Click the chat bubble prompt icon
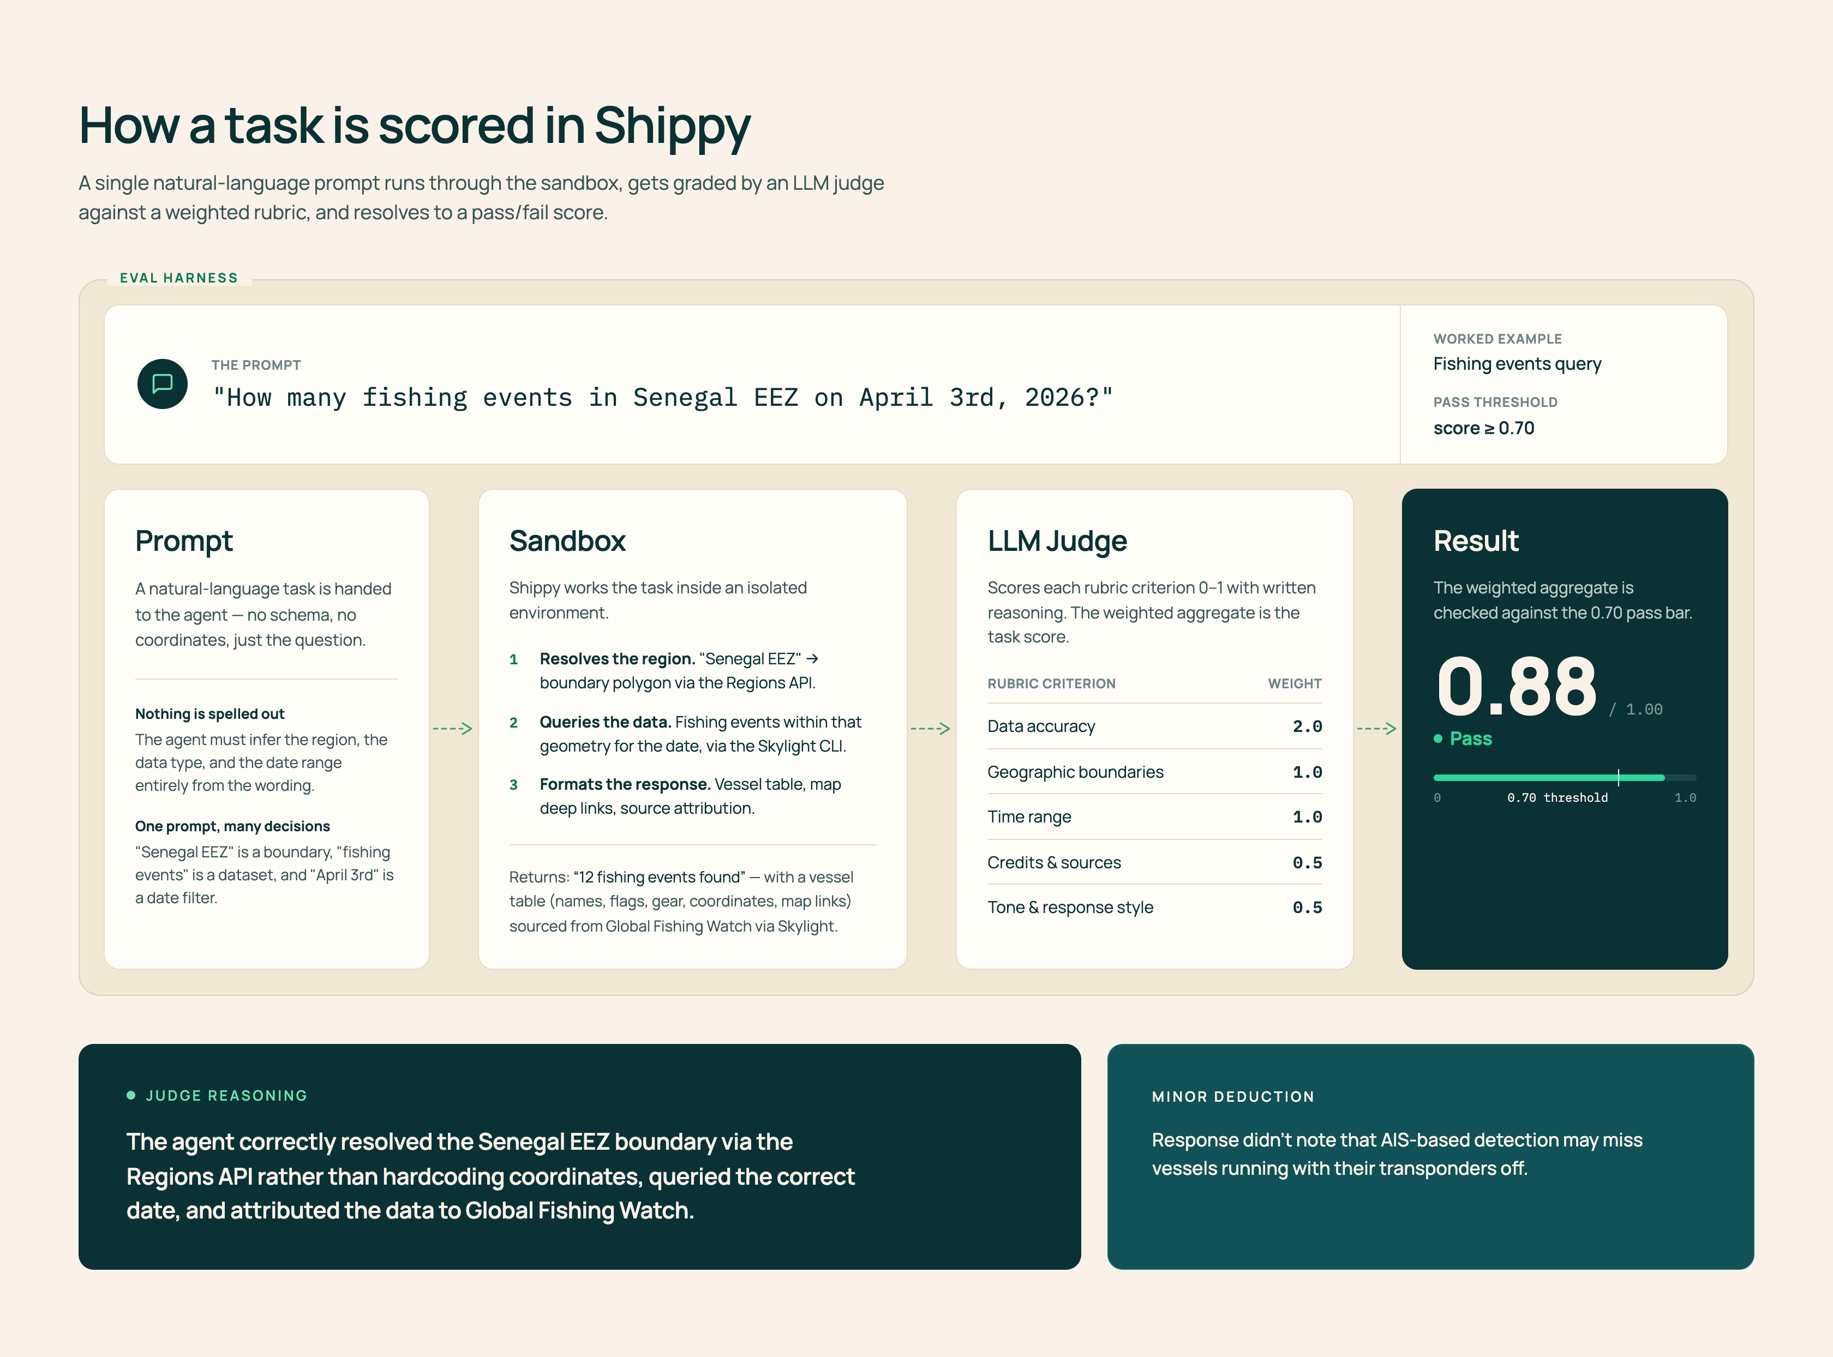This screenshot has height=1357, width=1833. tap(163, 383)
